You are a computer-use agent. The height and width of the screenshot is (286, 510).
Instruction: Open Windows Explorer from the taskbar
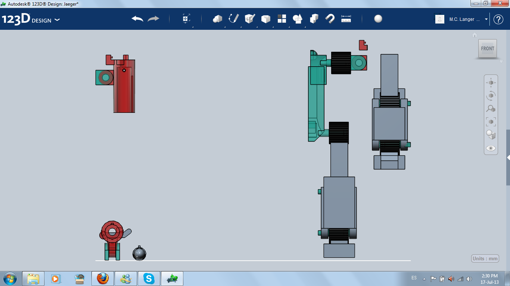click(x=33, y=279)
